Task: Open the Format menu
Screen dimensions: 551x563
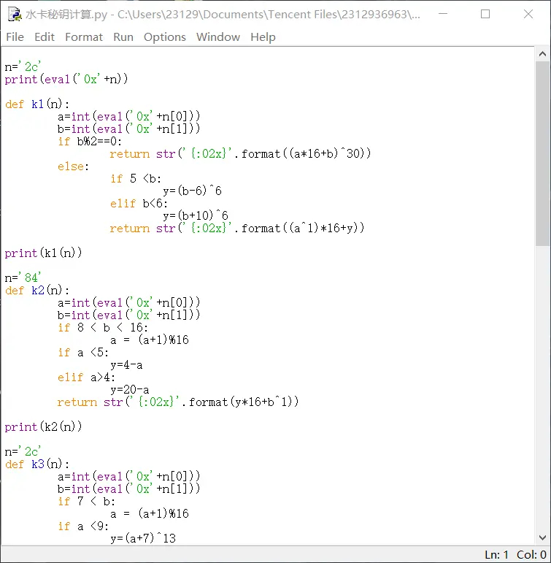Action: (84, 37)
